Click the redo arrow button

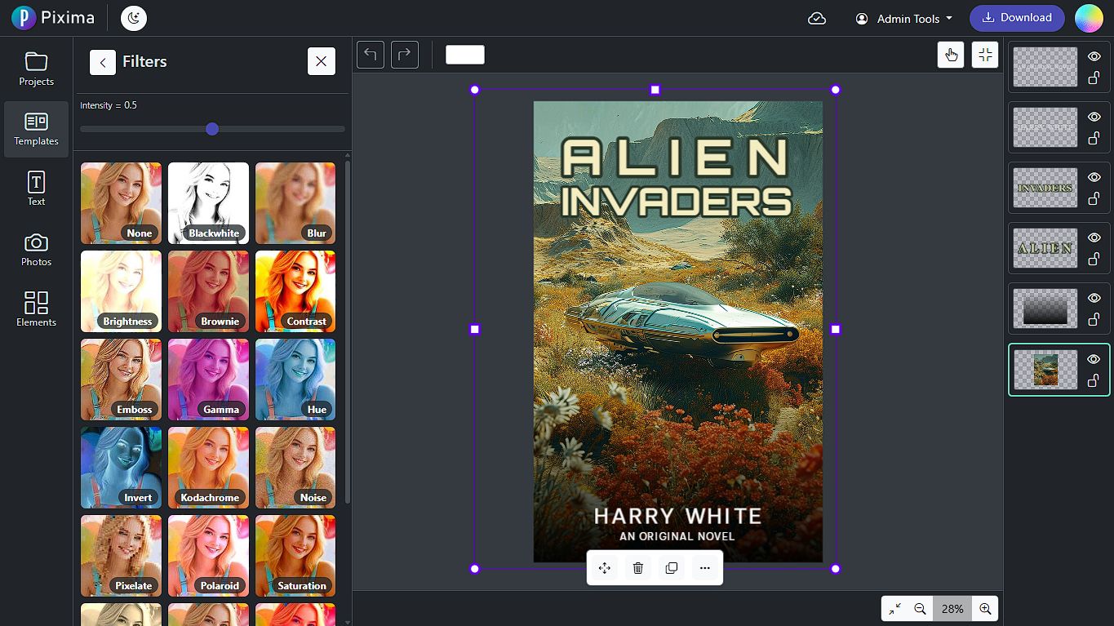[x=405, y=55]
